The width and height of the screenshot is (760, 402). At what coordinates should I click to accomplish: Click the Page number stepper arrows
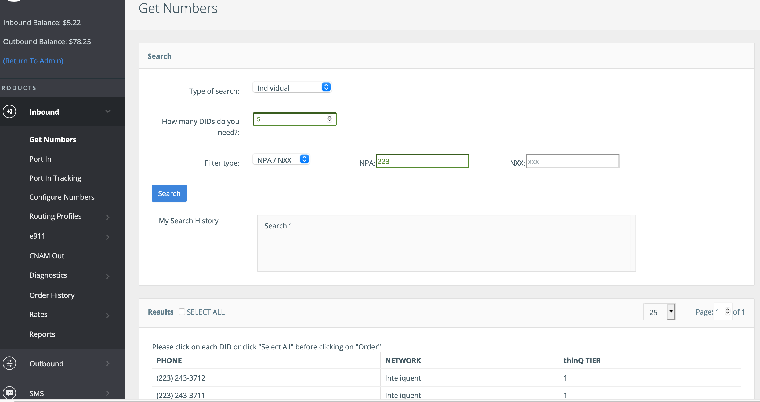(x=728, y=312)
